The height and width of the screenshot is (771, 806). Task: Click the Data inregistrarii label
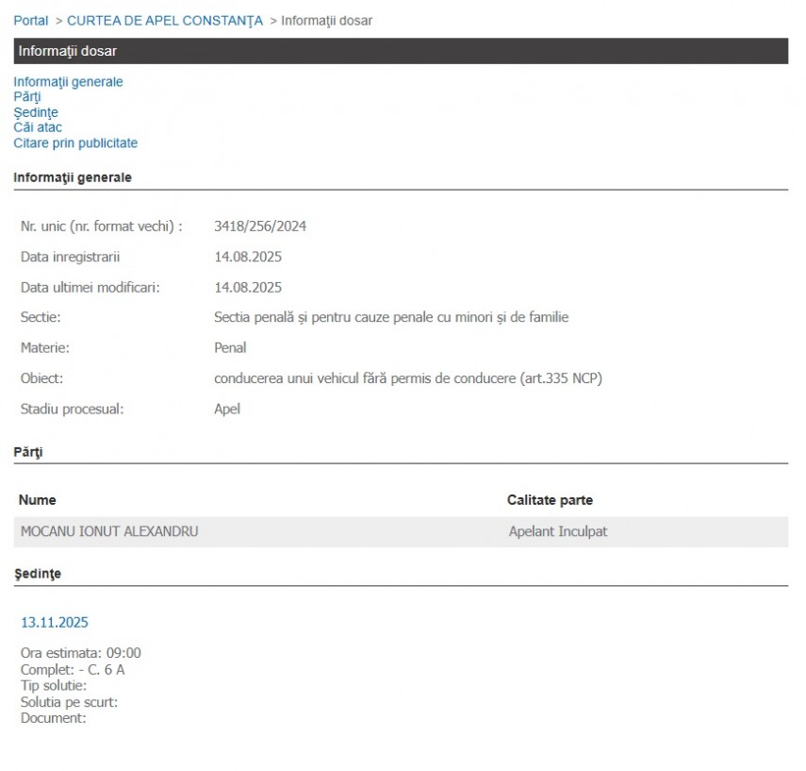tap(70, 257)
